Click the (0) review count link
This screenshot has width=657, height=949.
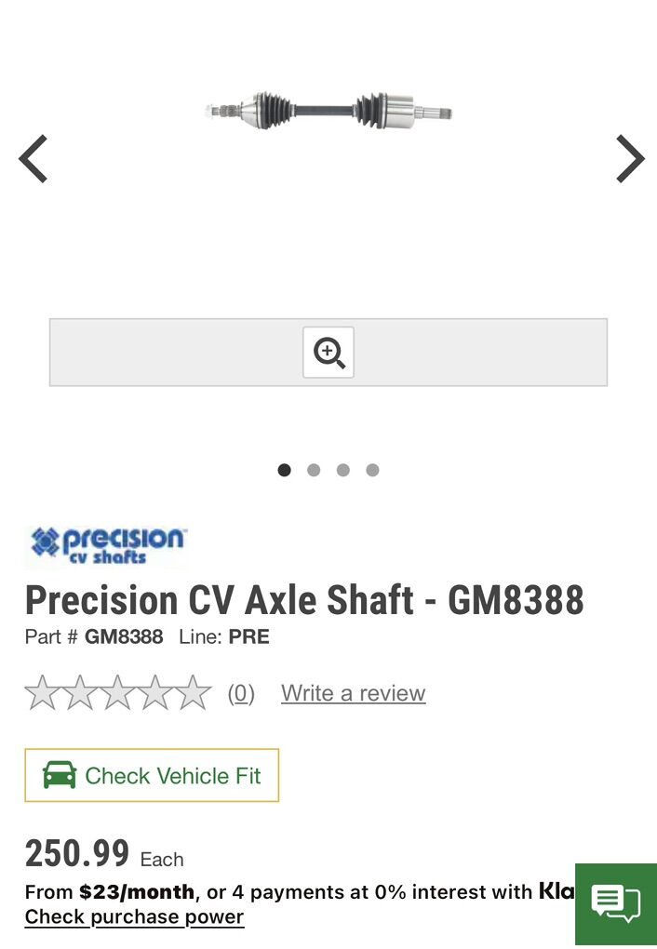241,693
